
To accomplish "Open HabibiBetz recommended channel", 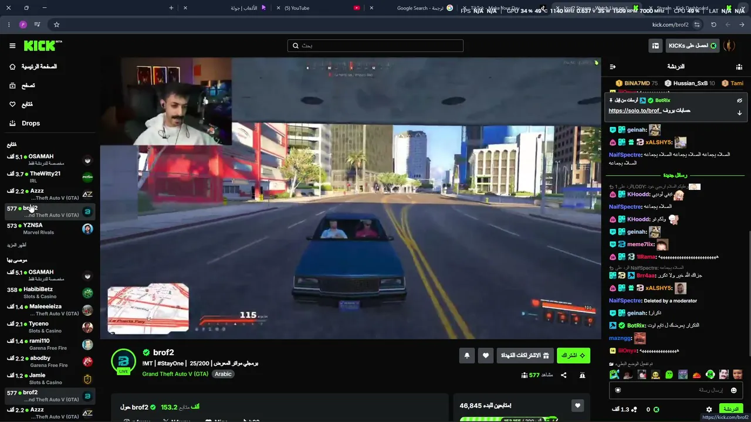I will (x=49, y=292).
